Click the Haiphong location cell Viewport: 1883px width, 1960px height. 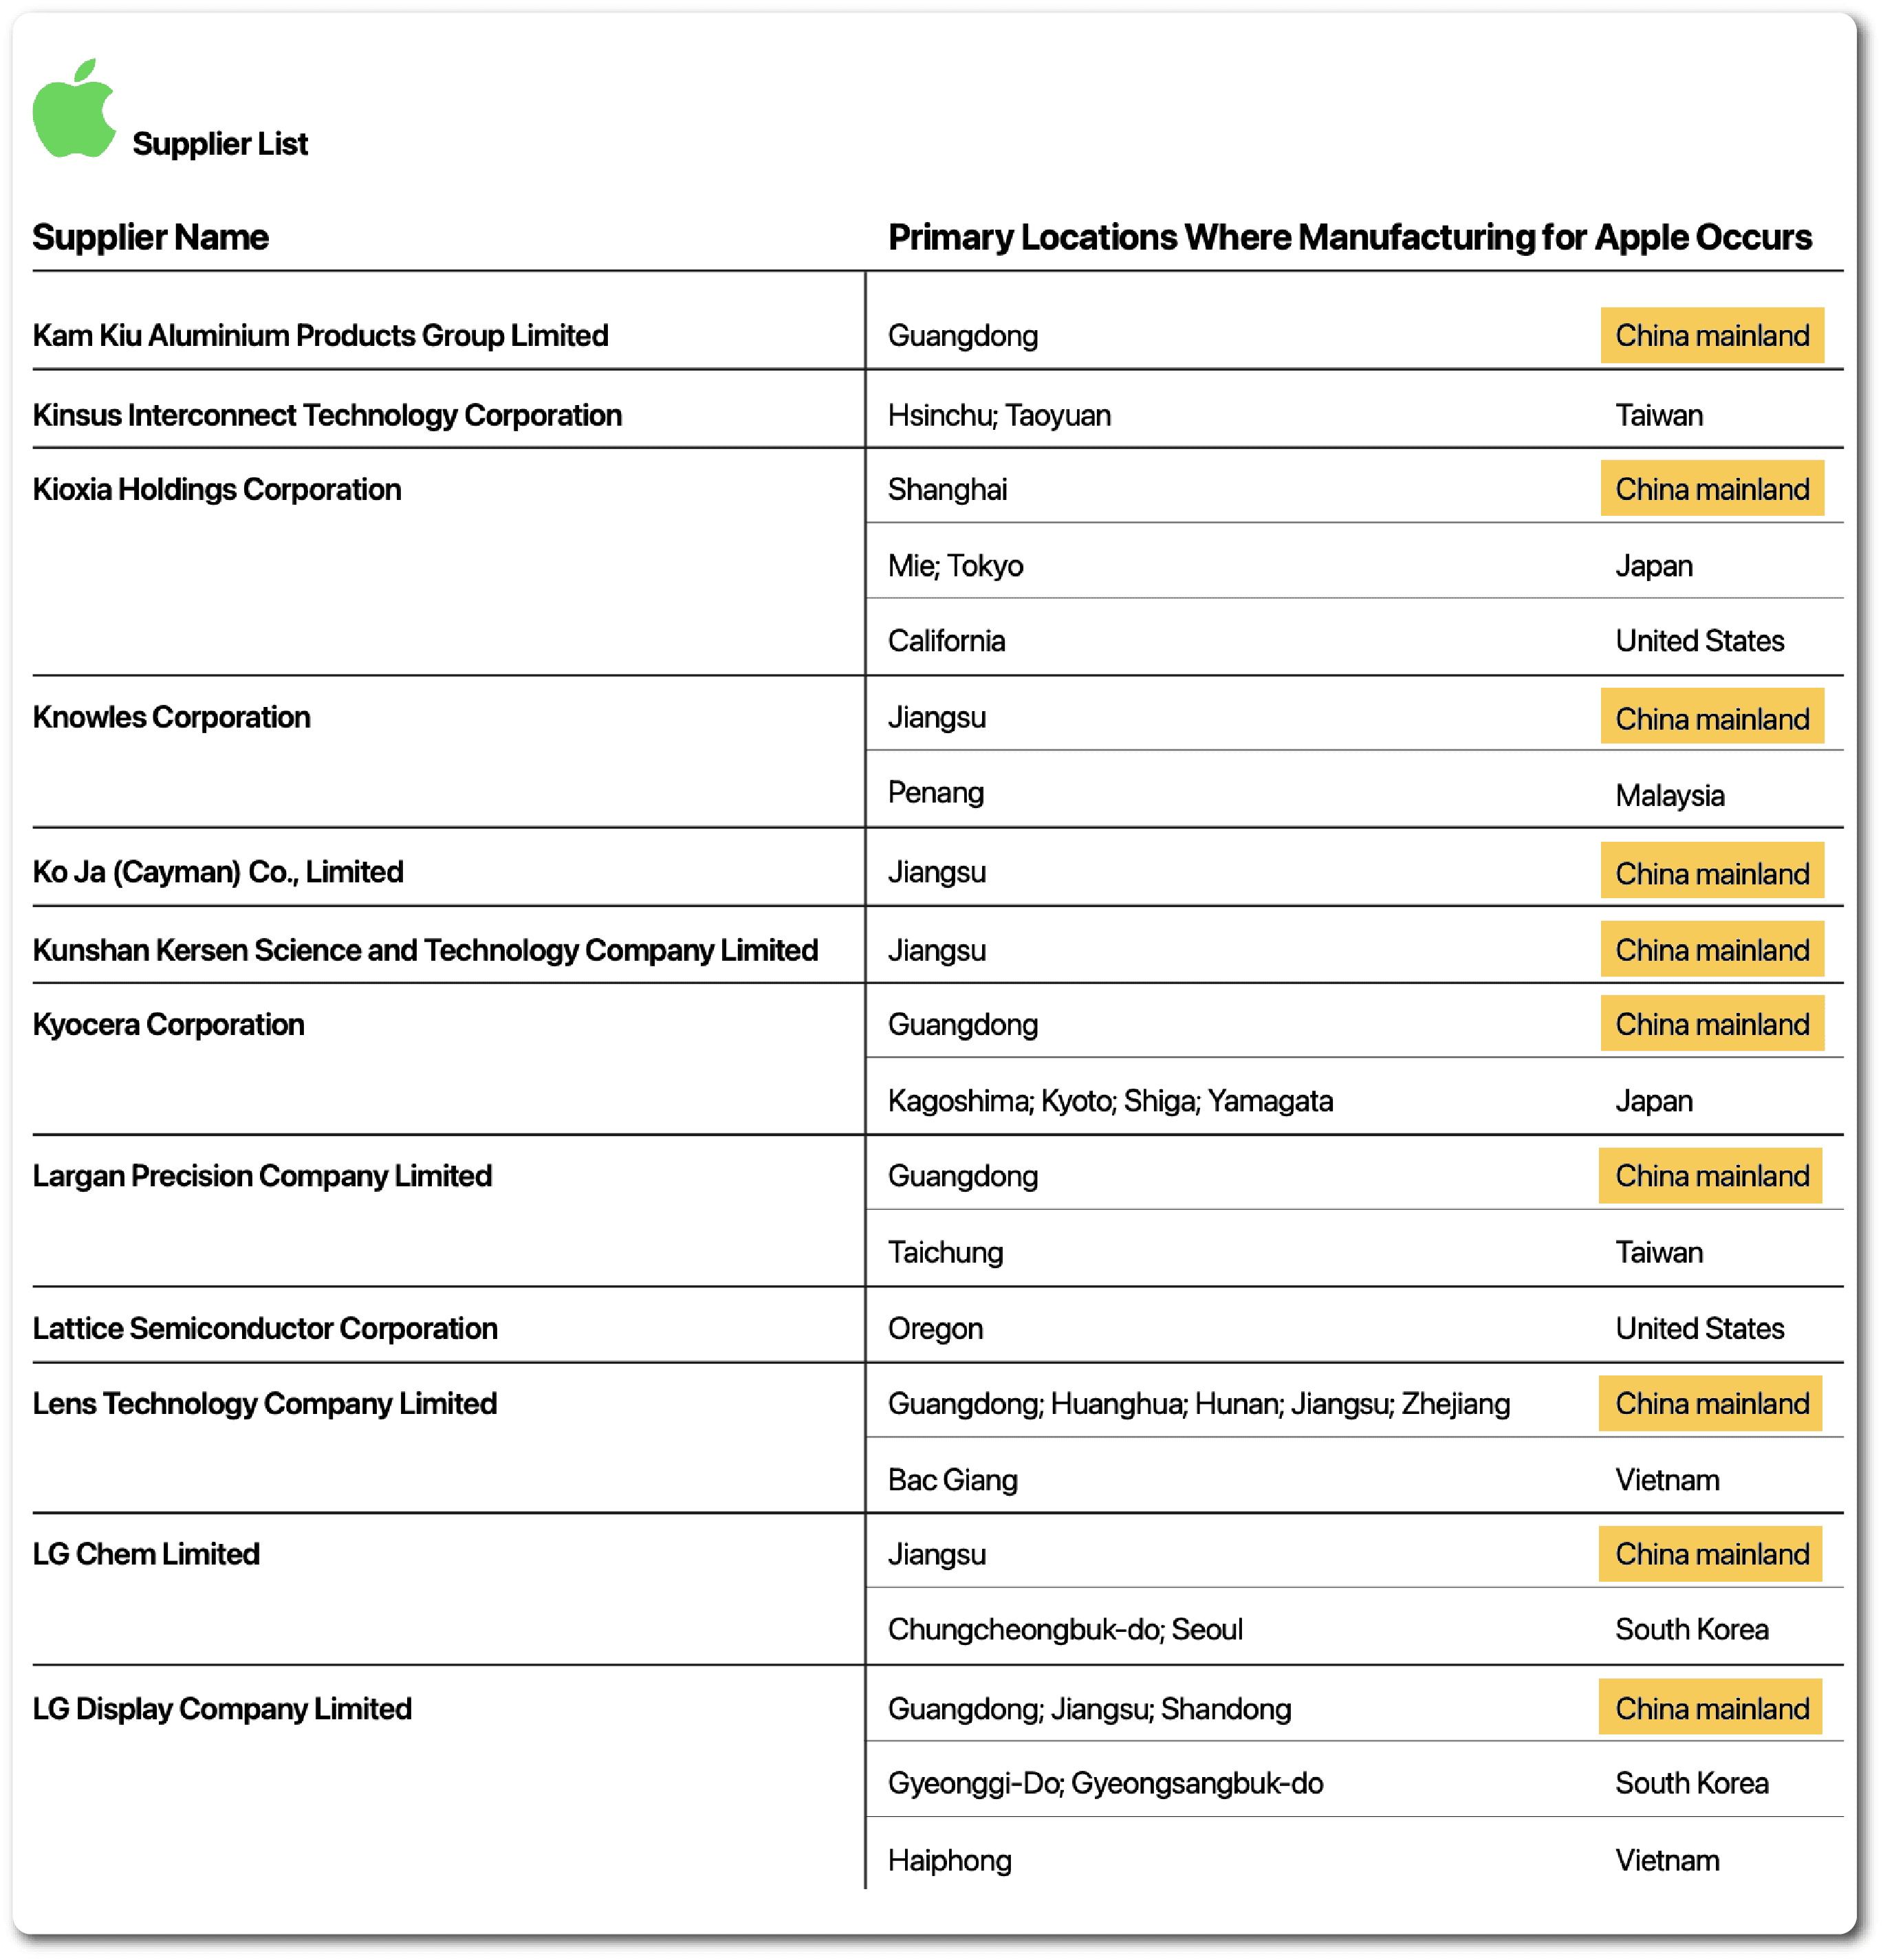949,1860
